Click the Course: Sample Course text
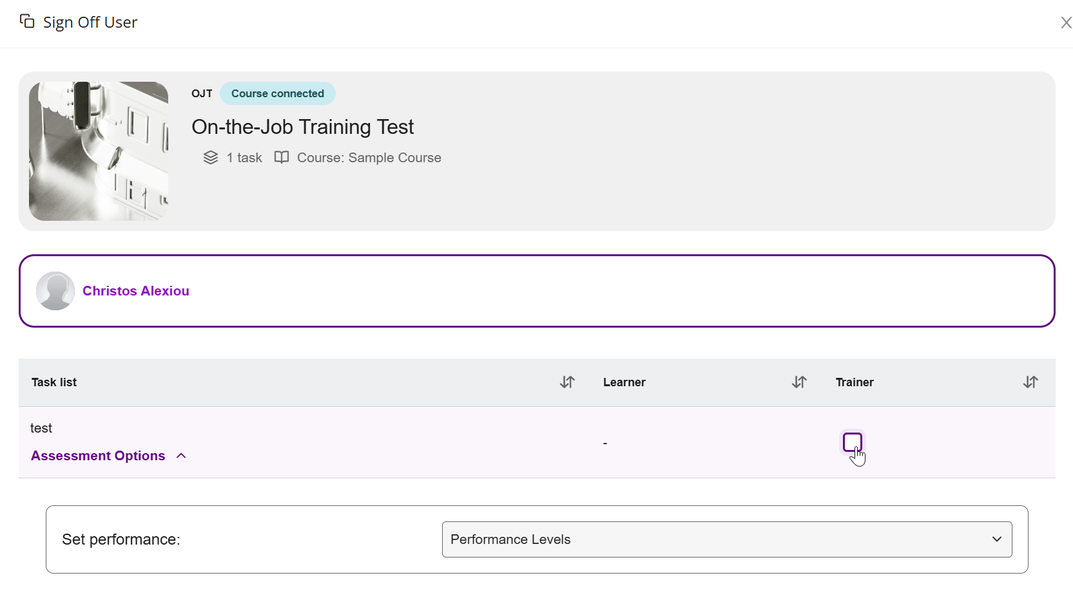 point(369,158)
